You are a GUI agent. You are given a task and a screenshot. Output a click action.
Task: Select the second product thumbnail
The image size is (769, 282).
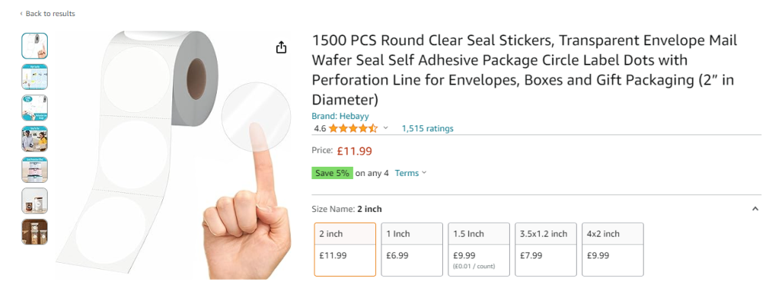(x=35, y=77)
